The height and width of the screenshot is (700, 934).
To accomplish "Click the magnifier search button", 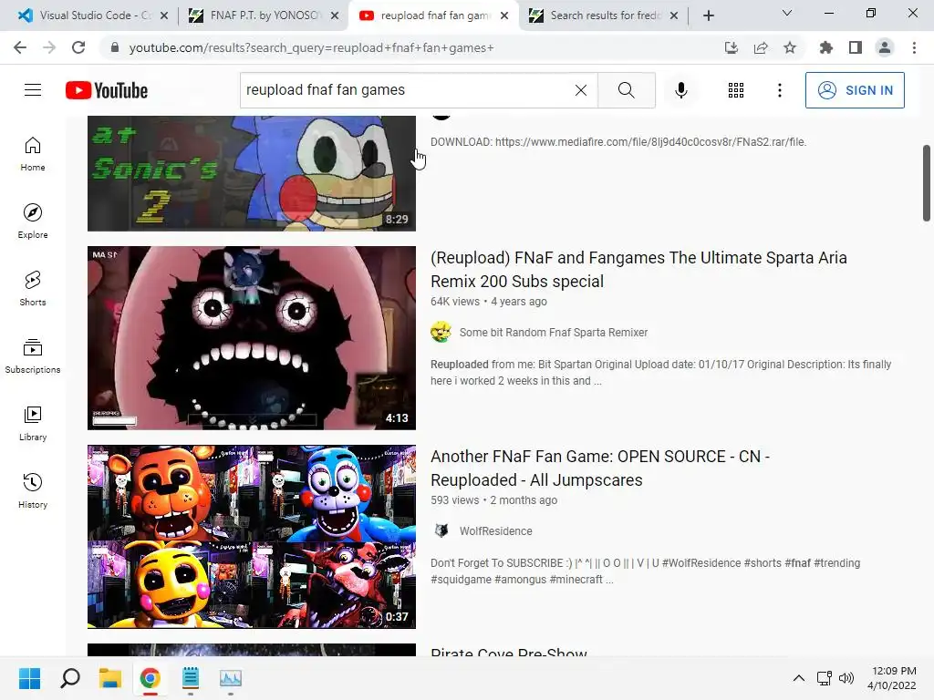I will point(626,90).
